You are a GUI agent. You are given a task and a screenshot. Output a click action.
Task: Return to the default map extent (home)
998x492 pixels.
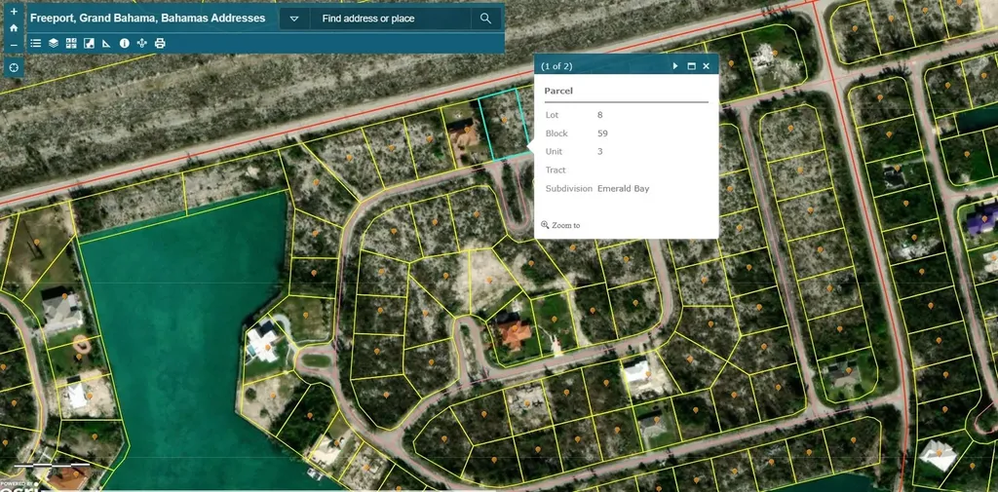pos(14,28)
